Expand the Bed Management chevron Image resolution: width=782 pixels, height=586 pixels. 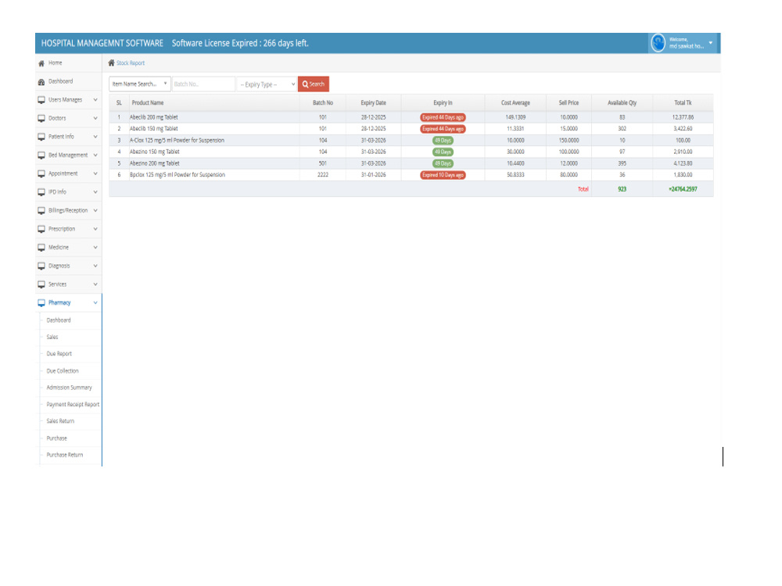[x=95, y=155]
